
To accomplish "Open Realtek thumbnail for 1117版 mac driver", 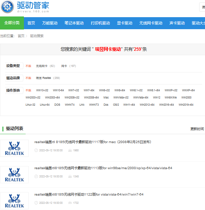I will pyautogui.click(x=14, y=148).
